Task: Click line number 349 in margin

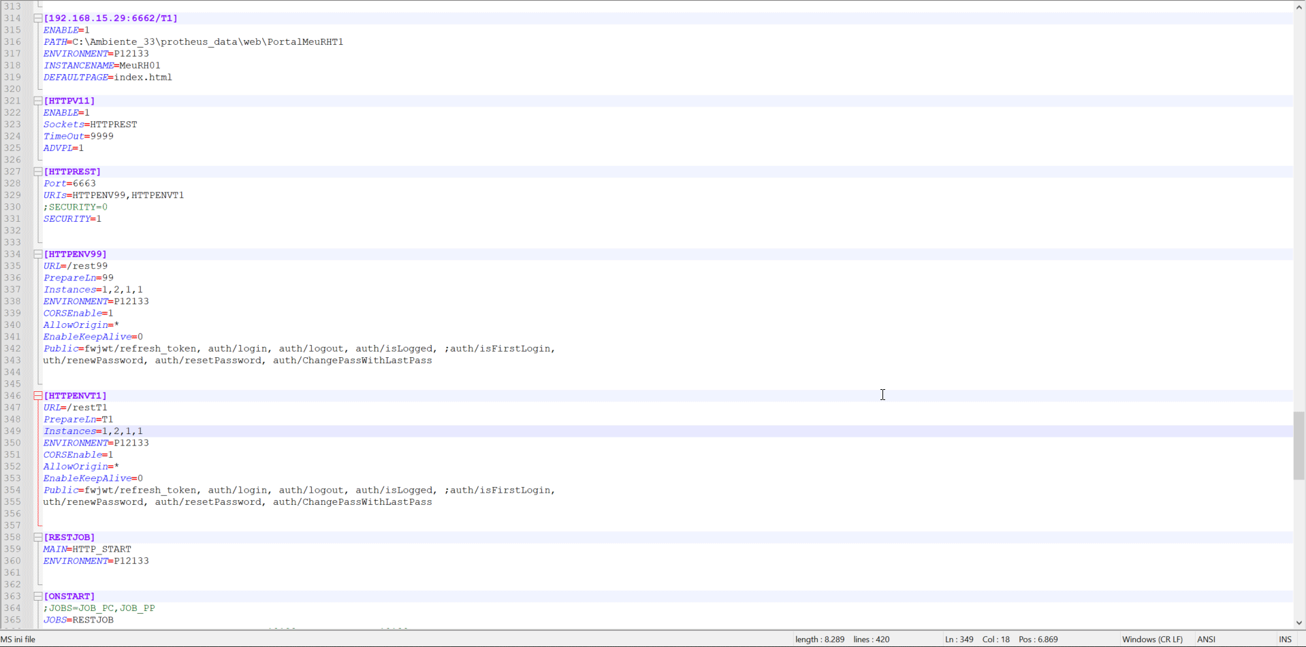Action: [12, 431]
